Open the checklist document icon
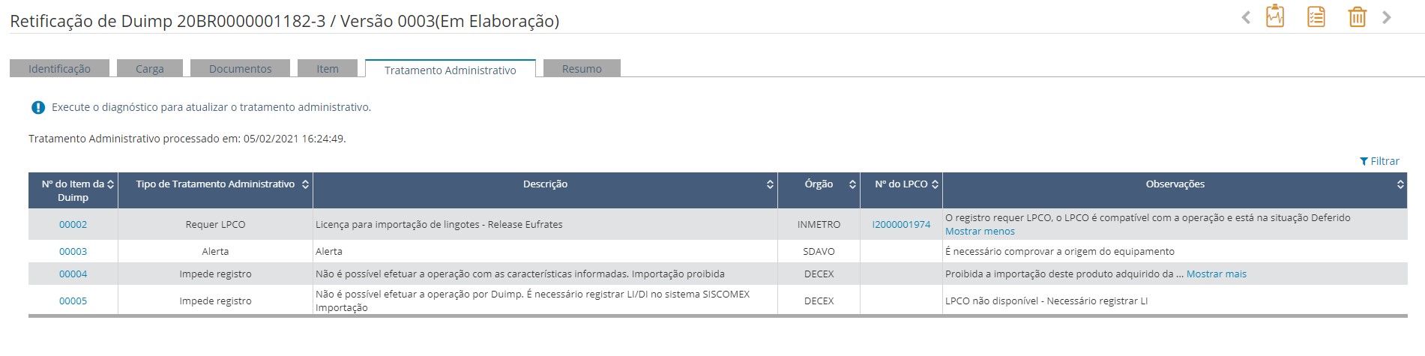1425x356 pixels. 1316,16
